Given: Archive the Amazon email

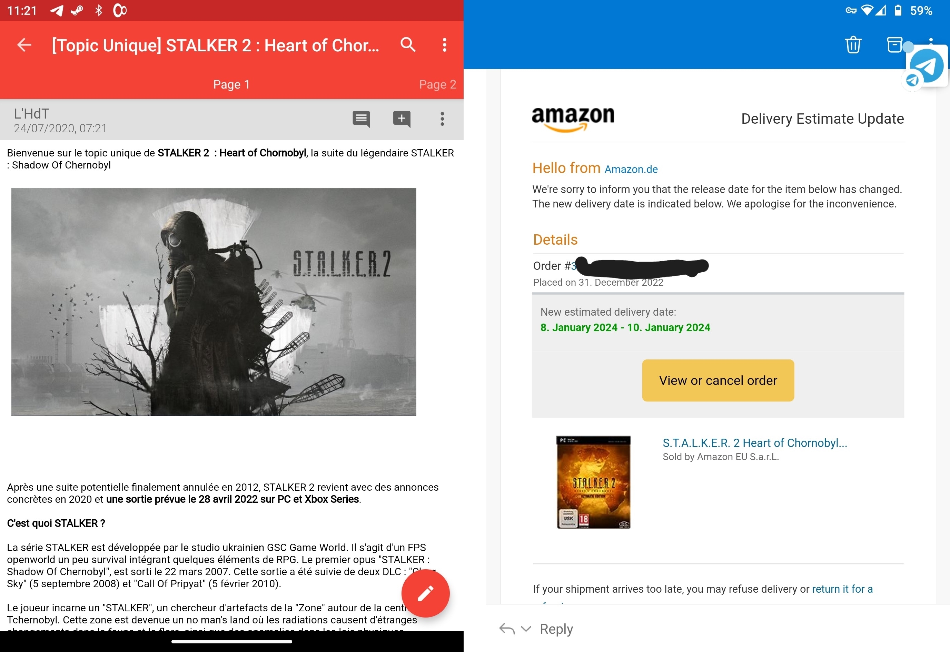Looking at the screenshot, I should (x=894, y=44).
